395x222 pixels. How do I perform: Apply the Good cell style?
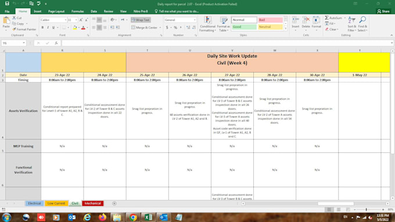pos(244,27)
